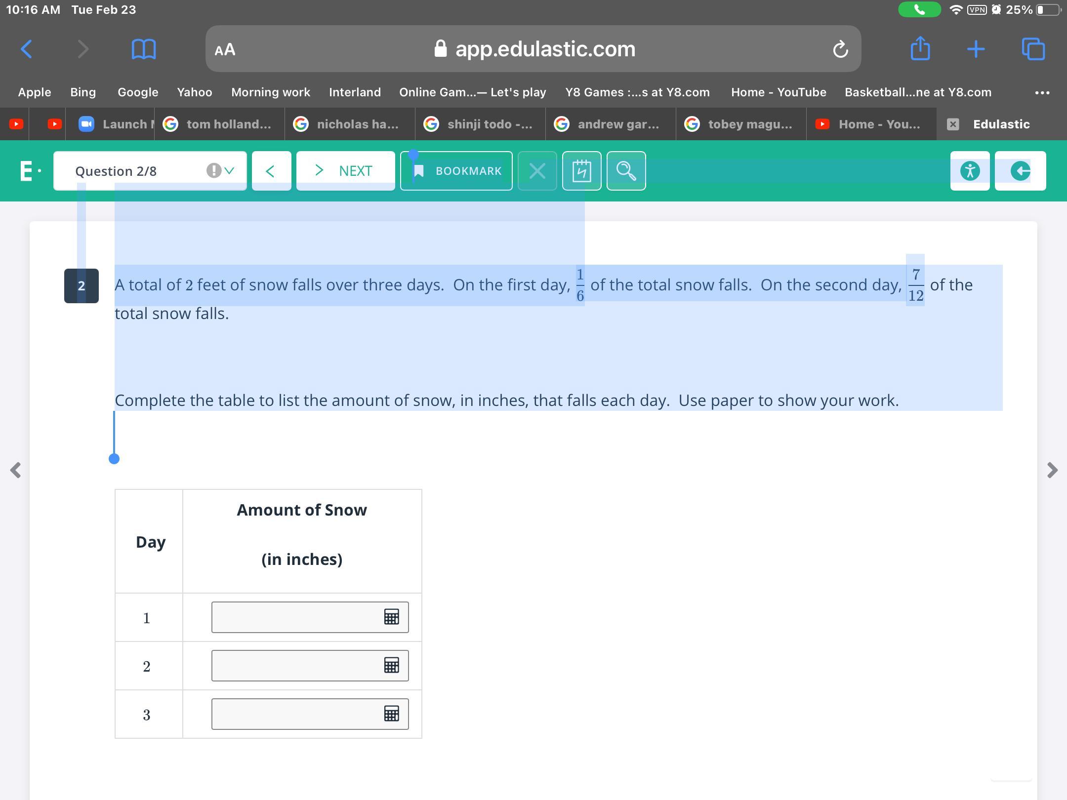Screen dimensions: 1067x800
Task: Tap the right page arrow at screen edge
Action: coord(1052,470)
